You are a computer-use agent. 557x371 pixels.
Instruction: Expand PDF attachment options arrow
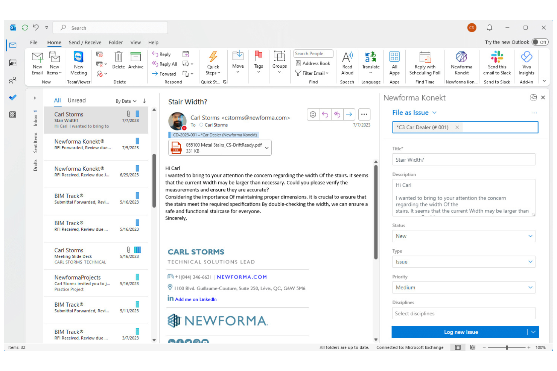pos(267,148)
